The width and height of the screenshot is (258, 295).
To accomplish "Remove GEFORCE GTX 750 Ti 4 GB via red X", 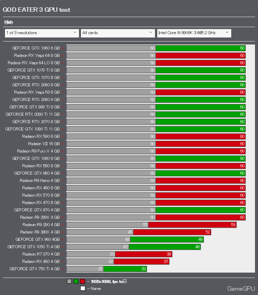I will tap(62, 269).
